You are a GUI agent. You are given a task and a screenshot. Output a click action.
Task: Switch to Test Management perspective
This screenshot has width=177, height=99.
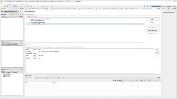click(155, 6)
